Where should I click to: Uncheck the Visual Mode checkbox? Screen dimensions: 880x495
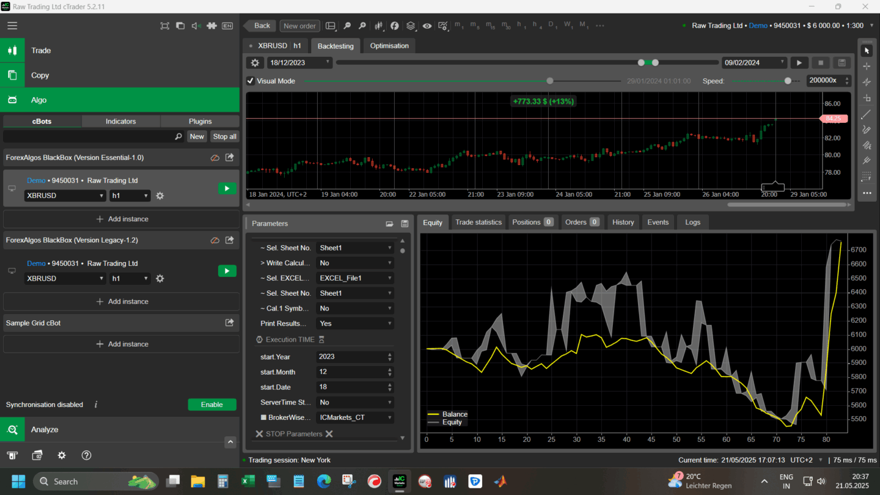[251, 81]
